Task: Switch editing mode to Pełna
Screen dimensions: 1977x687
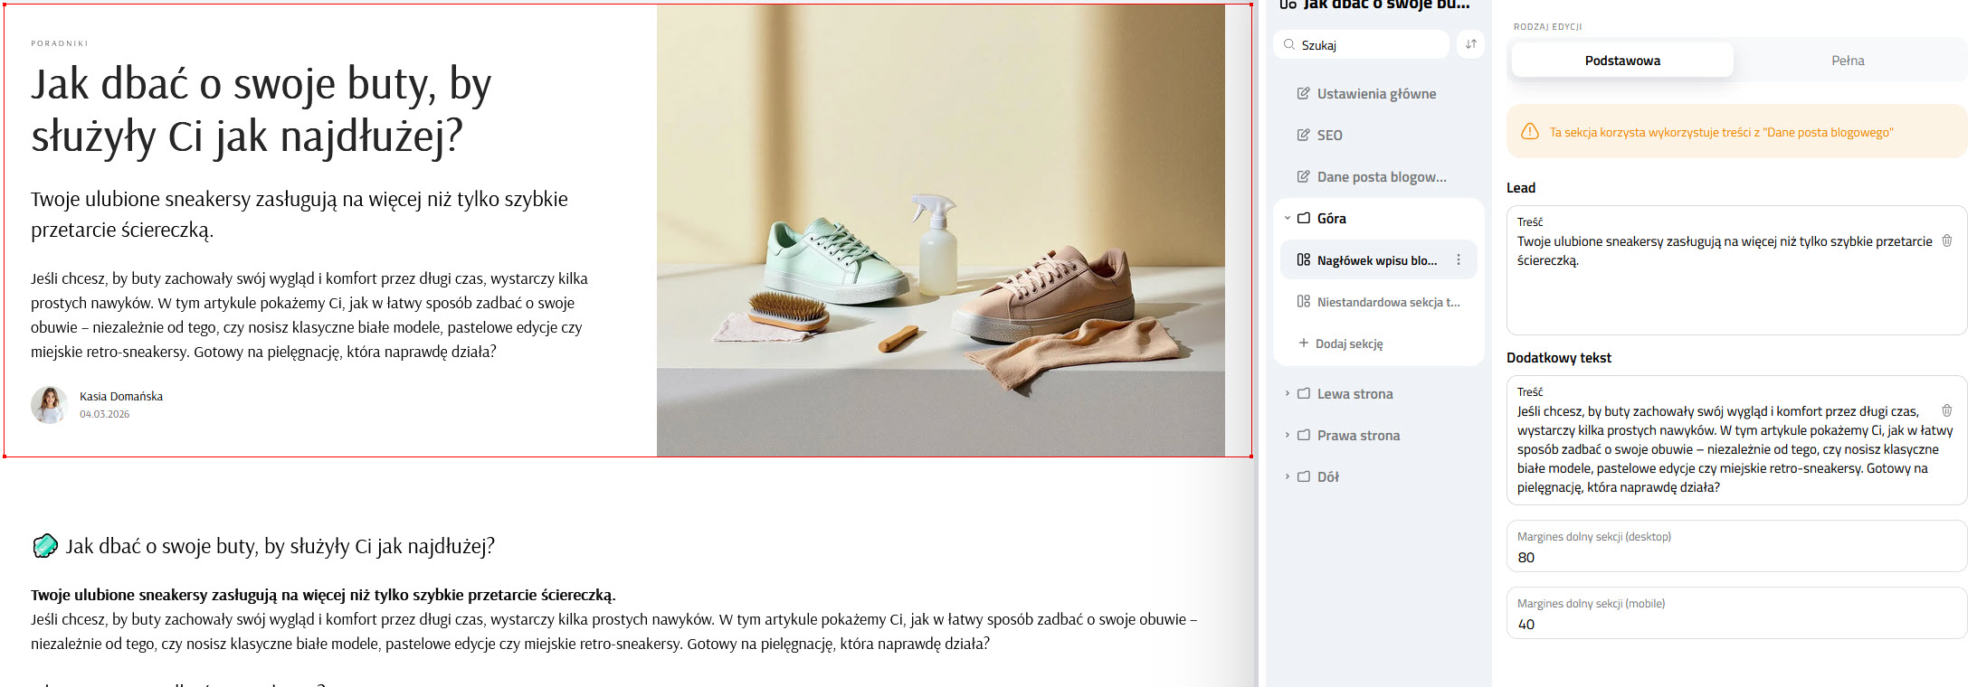Action: tap(1847, 61)
